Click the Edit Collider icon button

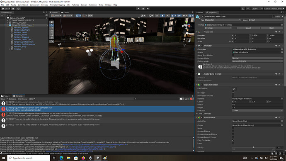[x=234, y=89]
